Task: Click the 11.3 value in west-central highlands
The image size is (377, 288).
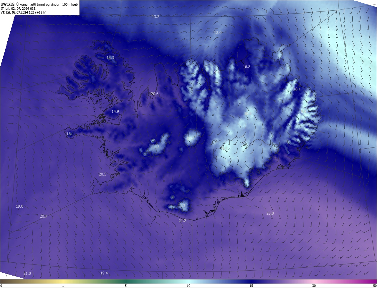Action: pos(156,147)
